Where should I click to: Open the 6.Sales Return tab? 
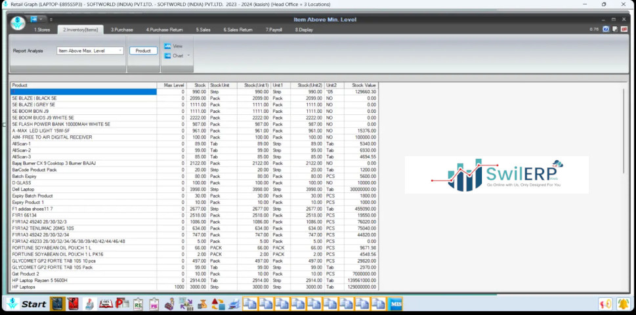click(238, 30)
